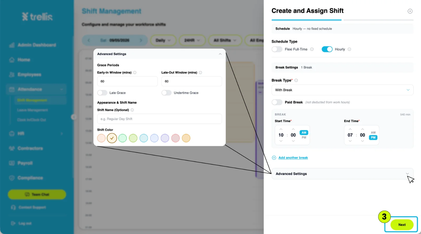Open the All Shifts filter dropdown

225,40
